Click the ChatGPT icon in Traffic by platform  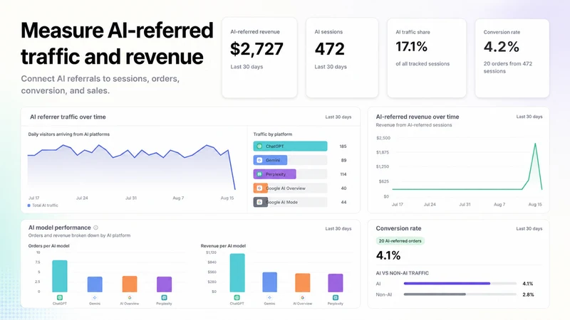click(259, 146)
